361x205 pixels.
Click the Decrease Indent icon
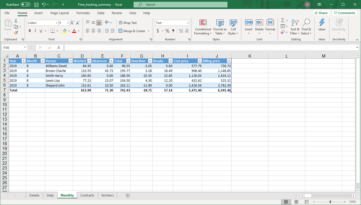[107, 31]
